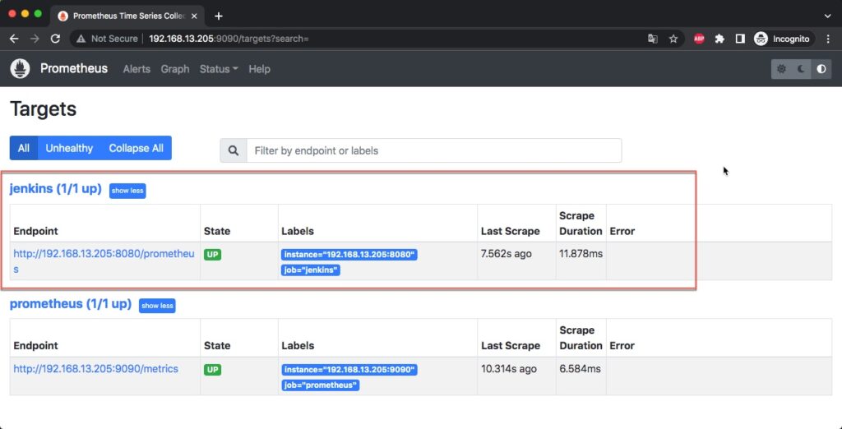Click the jenkins (1/1 up) heading

coord(56,189)
